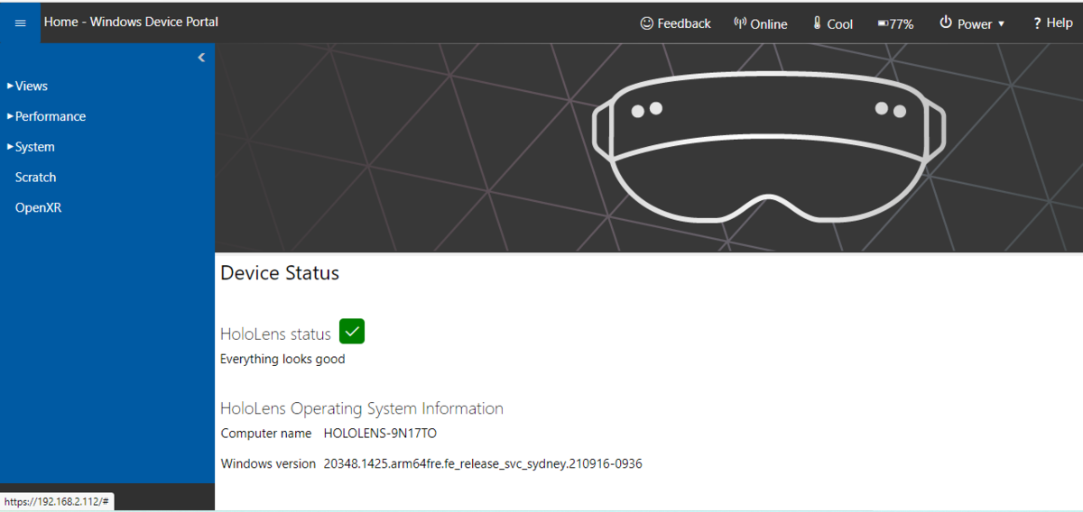Click the Online connectivity status icon
The width and height of the screenshot is (1083, 512).
click(740, 23)
